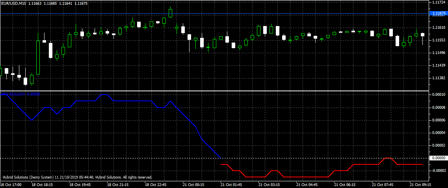The image size is (448, 188).
Task: Click the dotted zero level line
Action: pyautogui.click(x=118, y=158)
